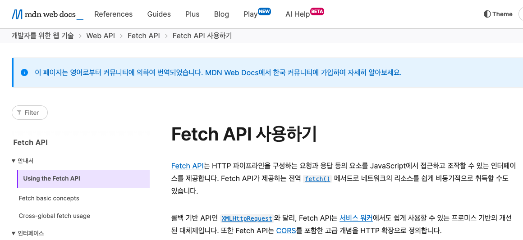Viewport: 523px width, 240px height.
Task: Collapse the 인터페이스 section
Action: [x=28, y=233]
